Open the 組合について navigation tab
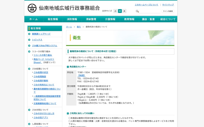The width and height of the screenshot is (204, 127). [168, 19]
